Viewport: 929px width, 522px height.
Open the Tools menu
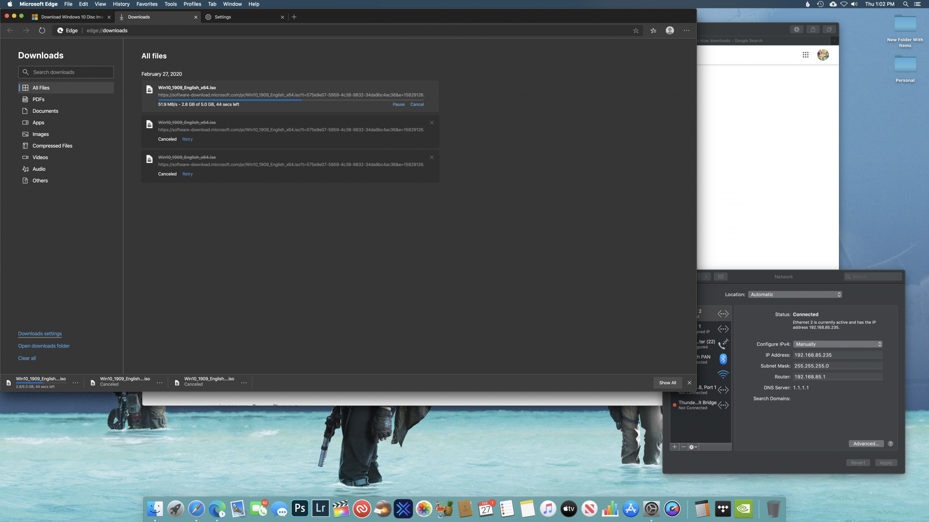pyautogui.click(x=170, y=4)
